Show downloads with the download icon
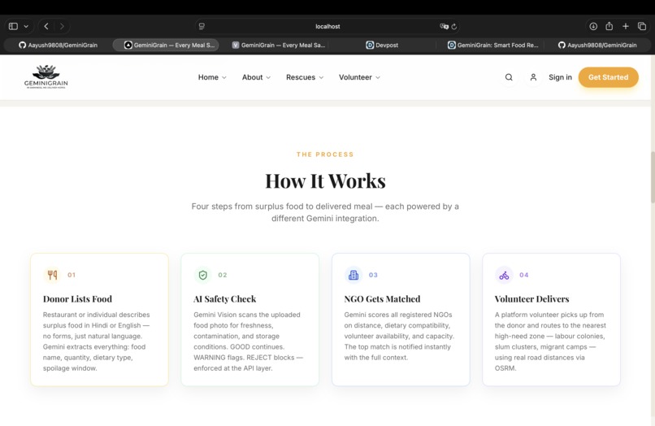655x426 pixels. coord(593,26)
